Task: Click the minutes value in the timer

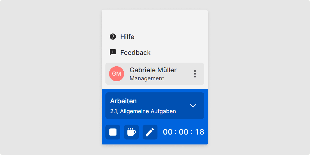Action: [184, 132]
